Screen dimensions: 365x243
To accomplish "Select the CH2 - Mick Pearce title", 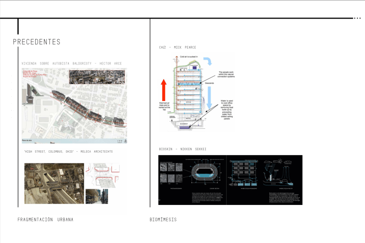I will click(x=176, y=47).
